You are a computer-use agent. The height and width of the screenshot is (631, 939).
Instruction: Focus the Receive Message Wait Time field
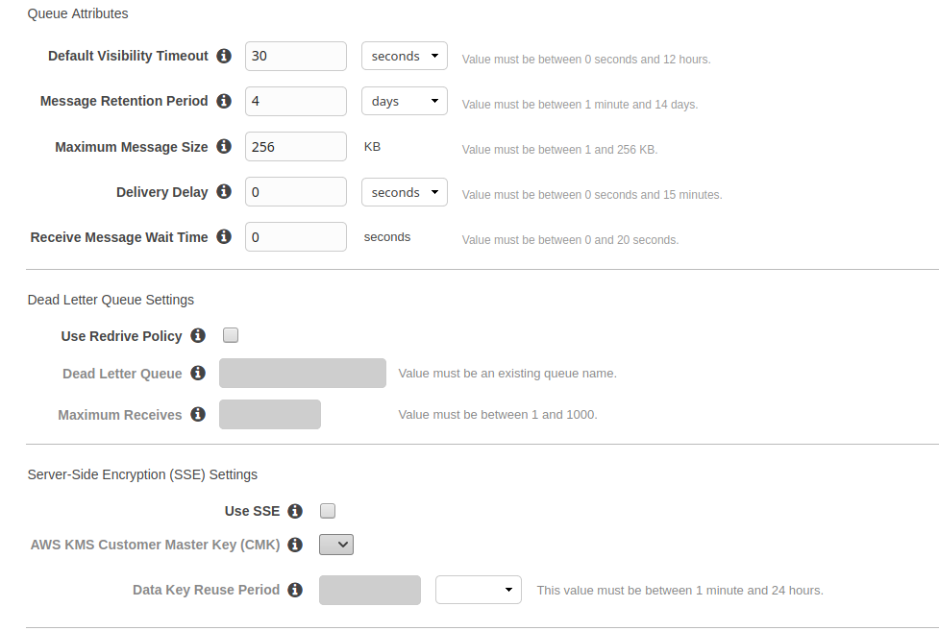pos(296,237)
